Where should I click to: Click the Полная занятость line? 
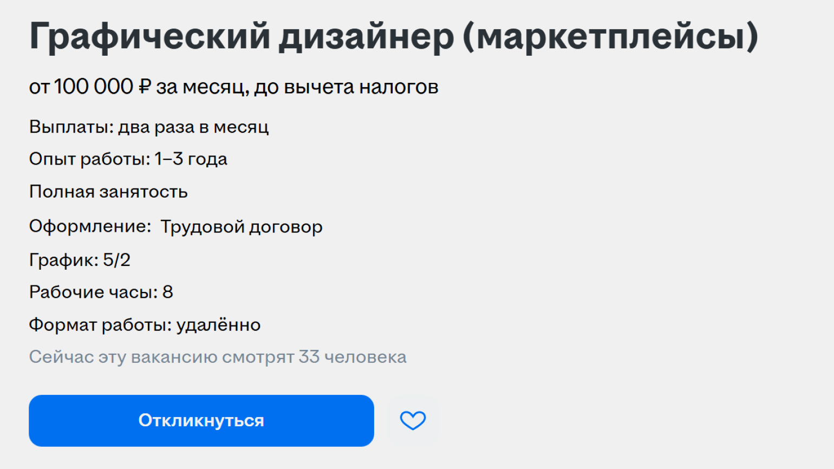pos(108,192)
